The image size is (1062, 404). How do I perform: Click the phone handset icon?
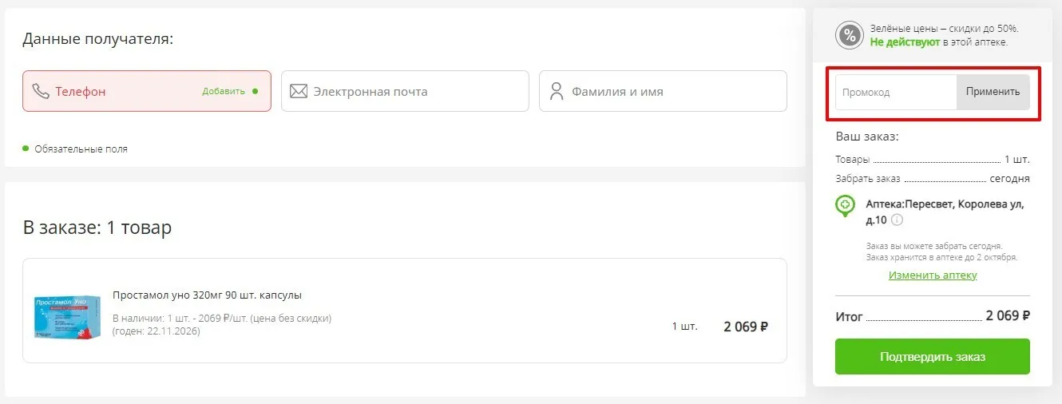point(41,91)
